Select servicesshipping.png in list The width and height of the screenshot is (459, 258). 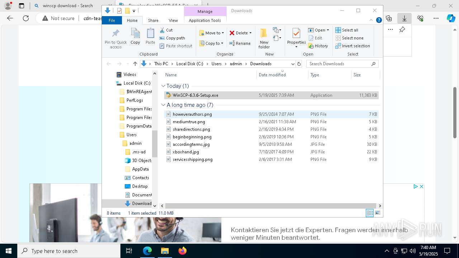[271, 159]
